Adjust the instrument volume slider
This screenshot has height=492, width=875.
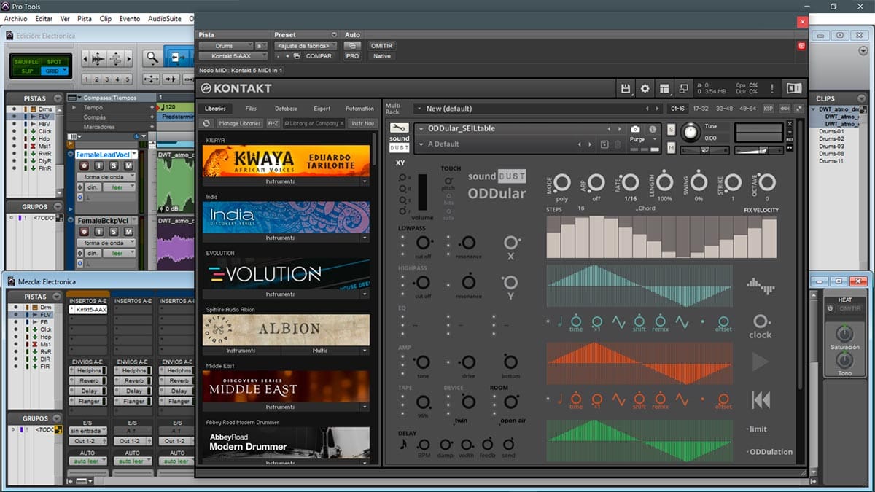pos(759,150)
